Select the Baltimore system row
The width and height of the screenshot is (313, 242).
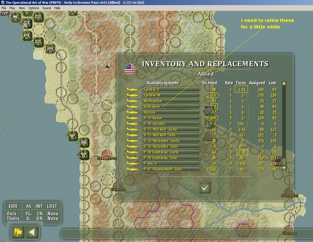171,107
